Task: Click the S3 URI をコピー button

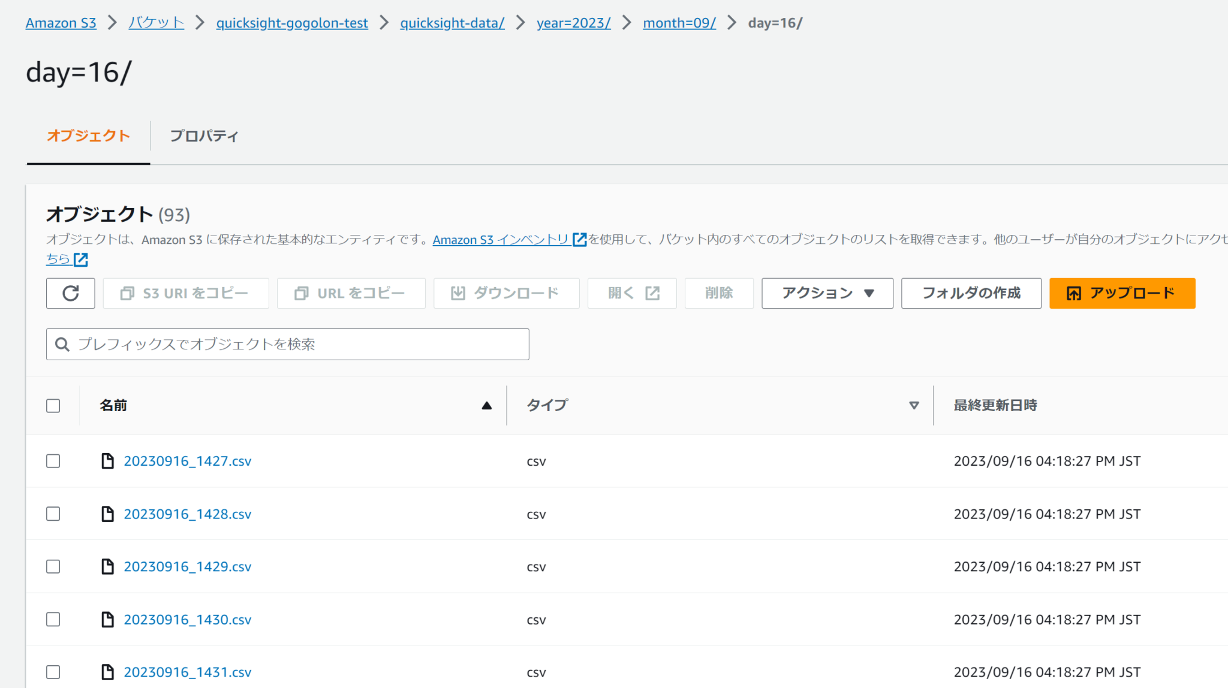Action: pyautogui.click(x=186, y=293)
